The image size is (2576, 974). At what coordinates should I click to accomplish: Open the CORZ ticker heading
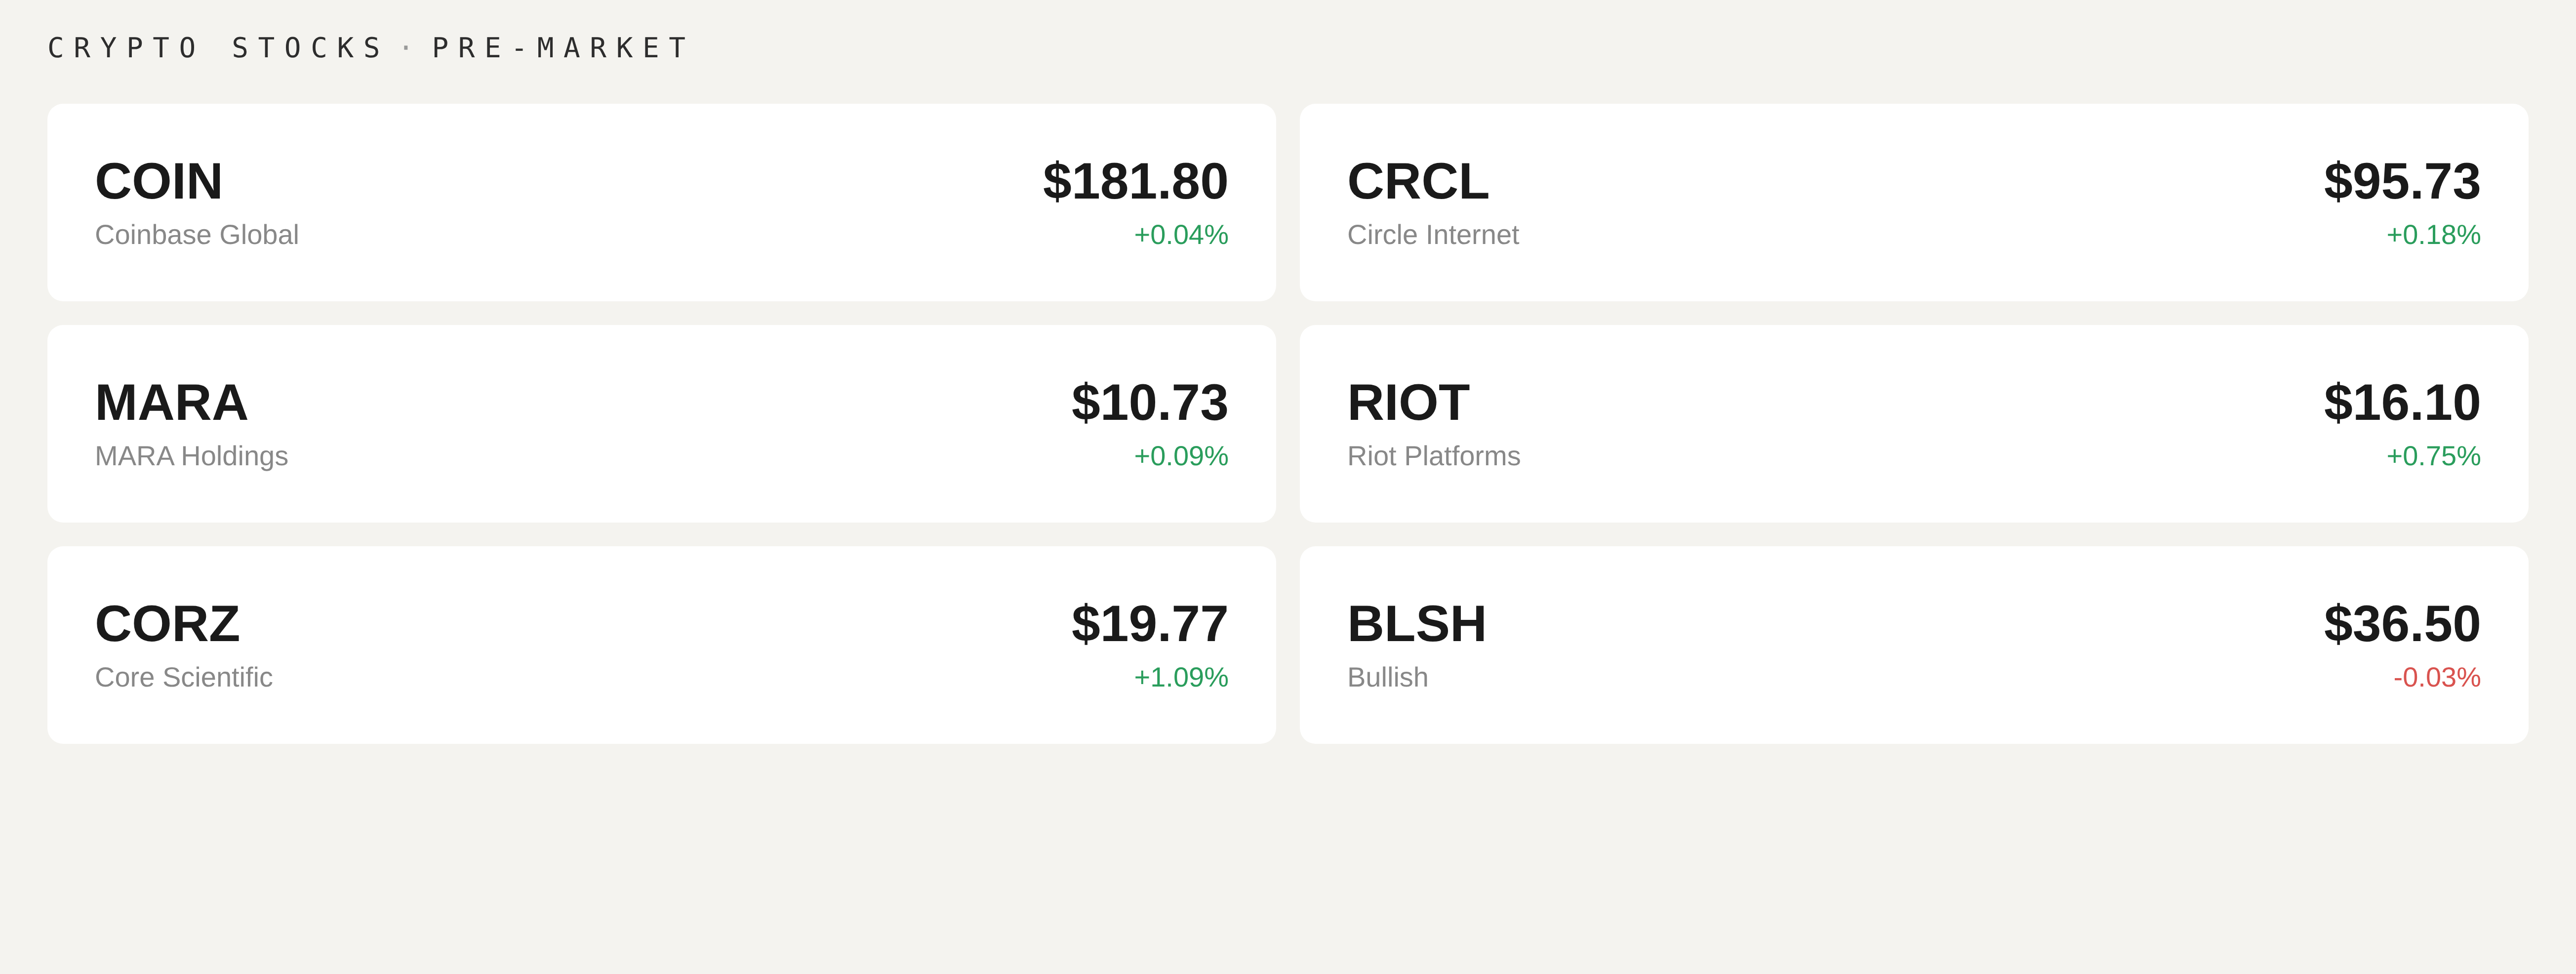coord(167,624)
